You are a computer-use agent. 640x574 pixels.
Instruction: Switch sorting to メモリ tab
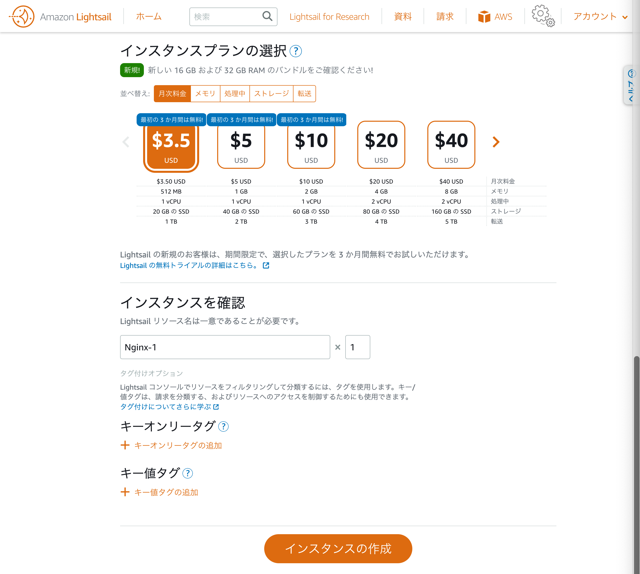click(x=205, y=93)
